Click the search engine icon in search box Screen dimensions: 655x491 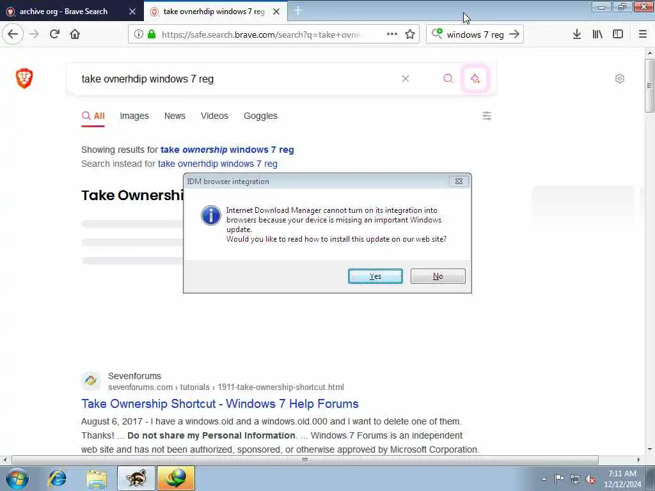tap(437, 34)
